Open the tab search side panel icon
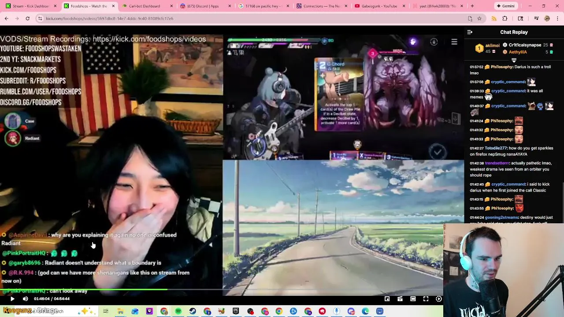 [520, 18]
